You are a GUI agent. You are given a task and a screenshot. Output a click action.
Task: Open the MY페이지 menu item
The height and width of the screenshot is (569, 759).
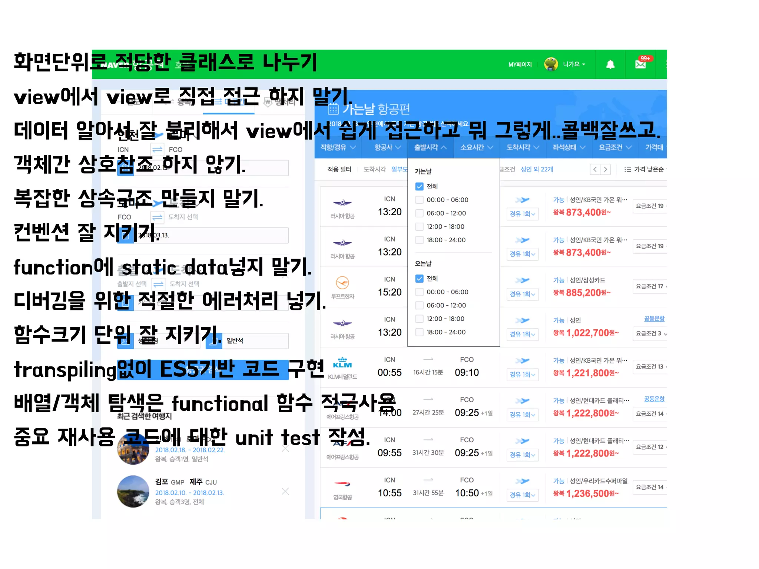pos(520,64)
